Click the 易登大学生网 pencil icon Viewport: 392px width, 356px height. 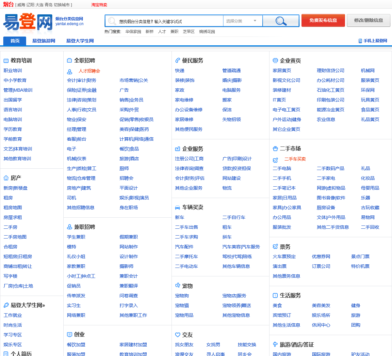[x=6, y=305]
